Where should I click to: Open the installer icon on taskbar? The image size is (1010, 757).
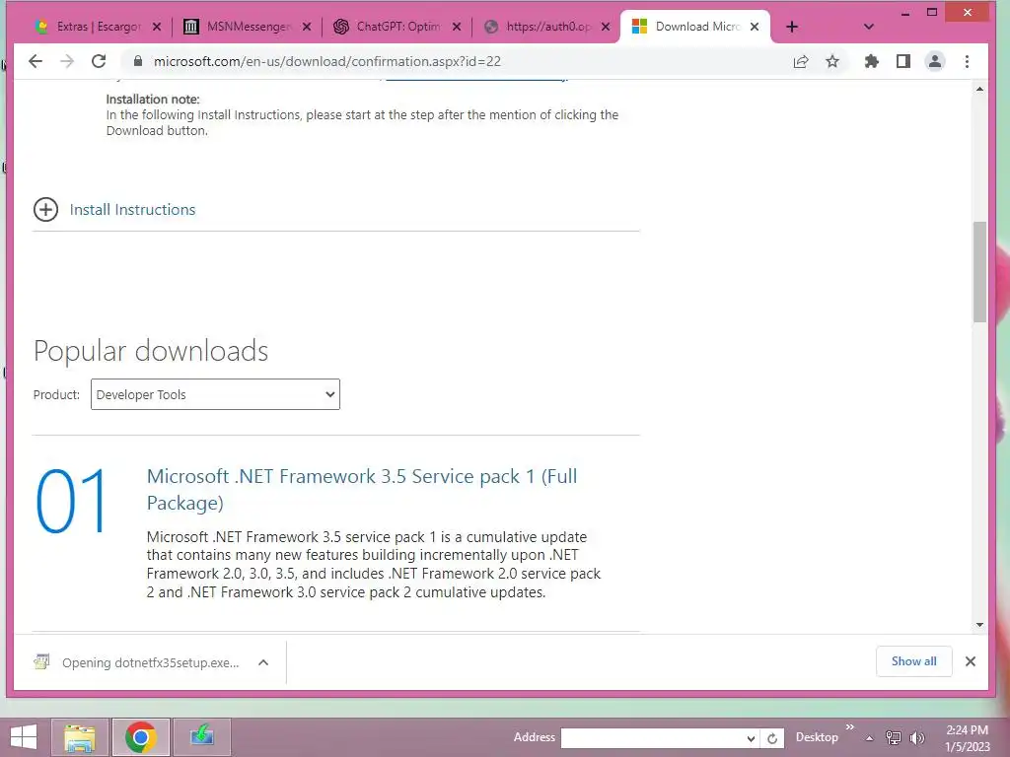pos(201,737)
